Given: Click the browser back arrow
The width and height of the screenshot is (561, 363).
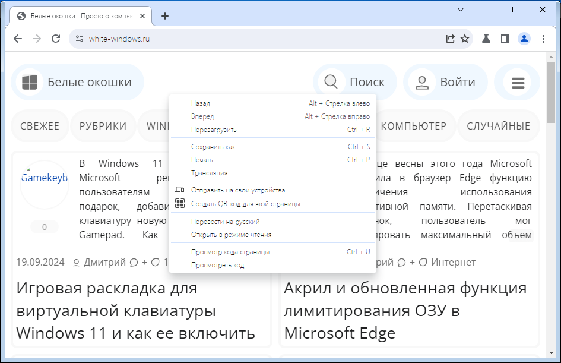Looking at the screenshot, I should tap(18, 39).
